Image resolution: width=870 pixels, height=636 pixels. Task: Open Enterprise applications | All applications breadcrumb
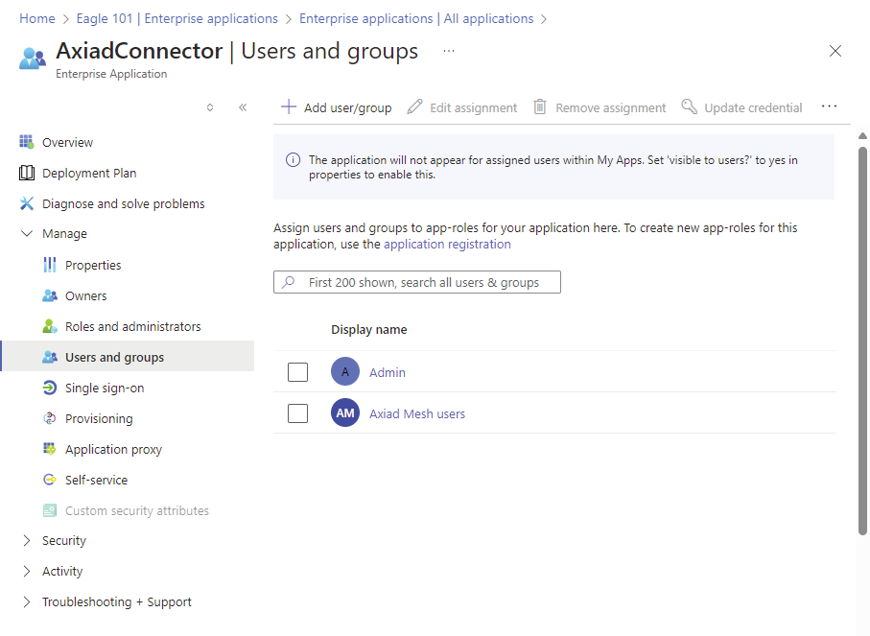click(416, 18)
